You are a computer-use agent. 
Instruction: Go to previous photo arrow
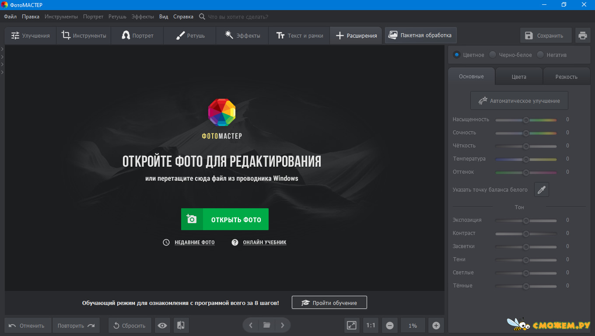pos(251,325)
